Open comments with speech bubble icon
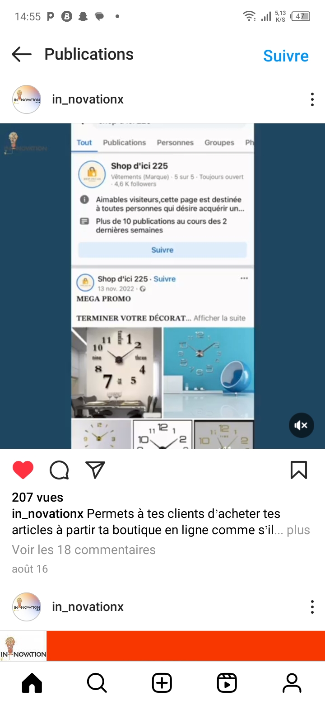 59,470
